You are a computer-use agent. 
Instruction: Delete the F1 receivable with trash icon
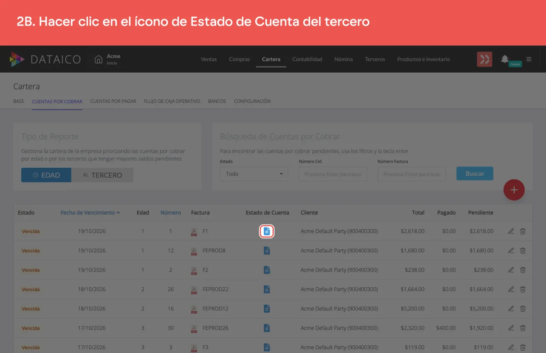click(x=523, y=231)
